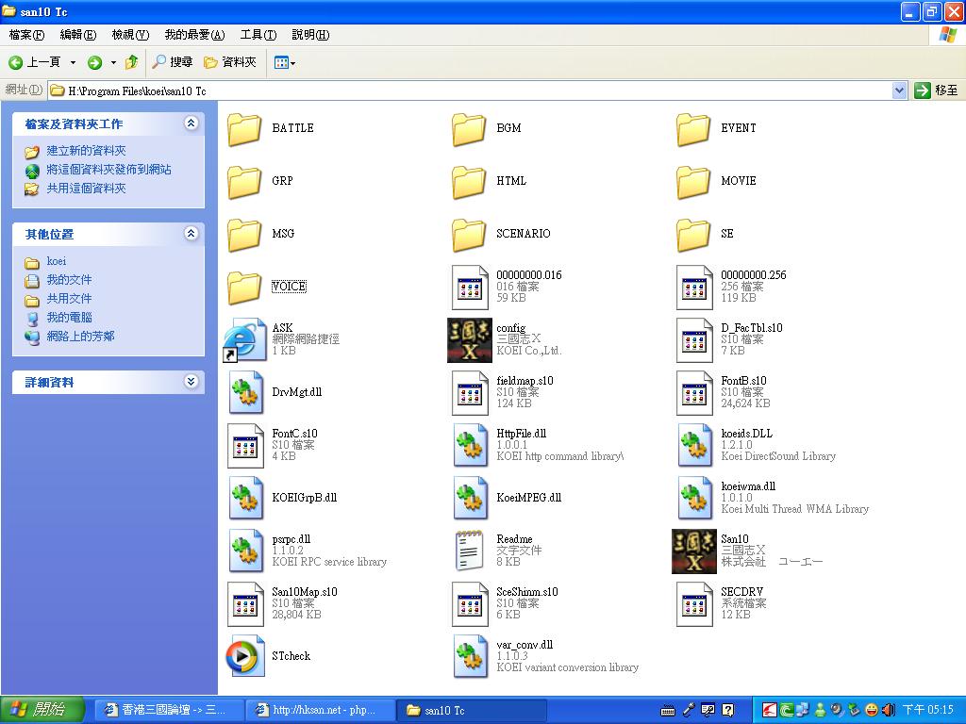Image resolution: width=966 pixels, height=724 pixels.
Task: Switch to 香港三國論壇 taskbar window
Action: coord(168,710)
